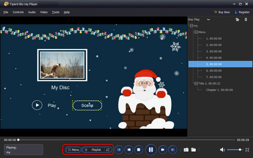The image size is (253, 158).
Task: Select highlighted item 5. 00:00:00
Action: click(220, 64)
